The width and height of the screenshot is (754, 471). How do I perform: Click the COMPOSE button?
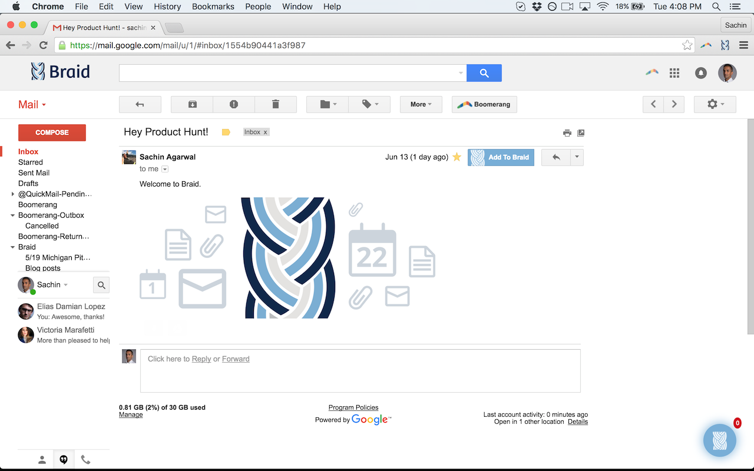click(52, 132)
